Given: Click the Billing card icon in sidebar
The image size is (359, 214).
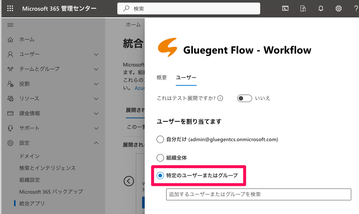Looking at the screenshot, I should 10,113.
